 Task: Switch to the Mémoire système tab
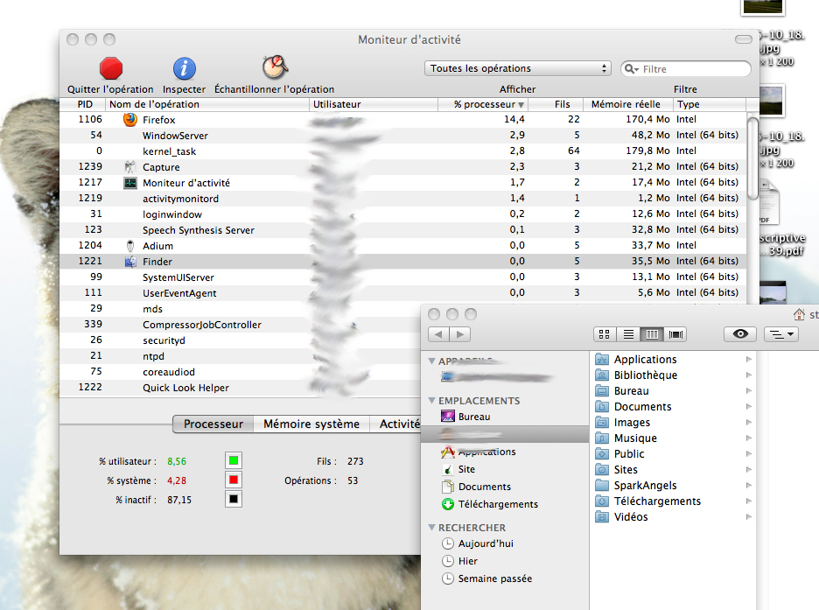pos(311,424)
